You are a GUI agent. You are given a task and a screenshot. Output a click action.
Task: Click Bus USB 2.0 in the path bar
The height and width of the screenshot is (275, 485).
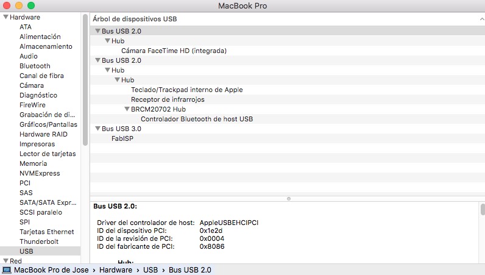click(x=190, y=270)
